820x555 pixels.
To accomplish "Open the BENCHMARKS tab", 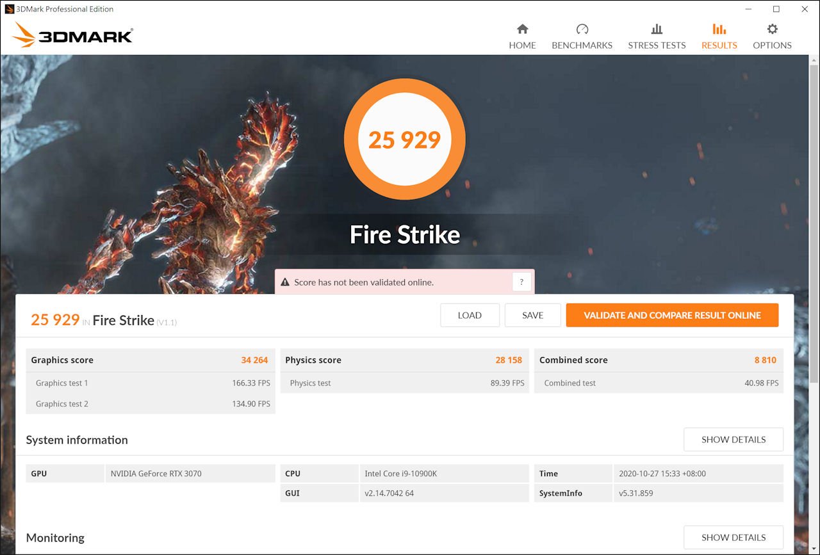I will [x=582, y=37].
